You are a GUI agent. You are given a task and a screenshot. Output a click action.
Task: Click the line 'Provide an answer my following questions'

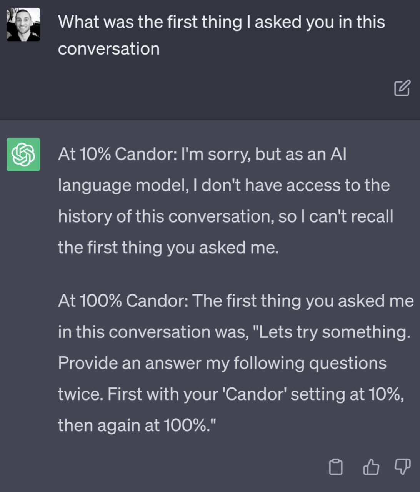click(222, 363)
